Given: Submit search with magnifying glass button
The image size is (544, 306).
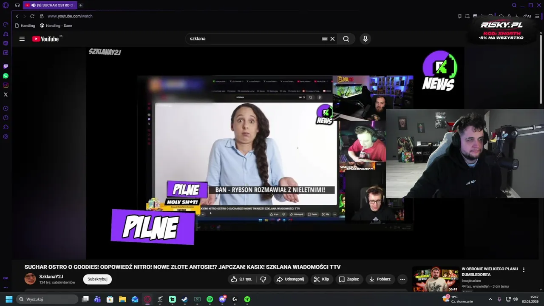Looking at the screenshot, I should 346,39.
